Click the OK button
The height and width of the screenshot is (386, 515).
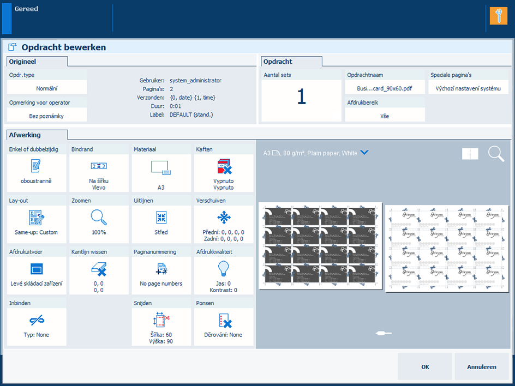(x=425, y=367)
